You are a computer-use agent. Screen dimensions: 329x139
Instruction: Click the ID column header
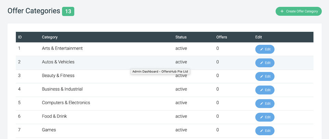pos(20,37)
